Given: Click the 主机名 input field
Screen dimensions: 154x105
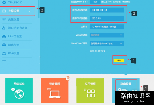Looking at the screenshot, I should [x=107, y=27].
